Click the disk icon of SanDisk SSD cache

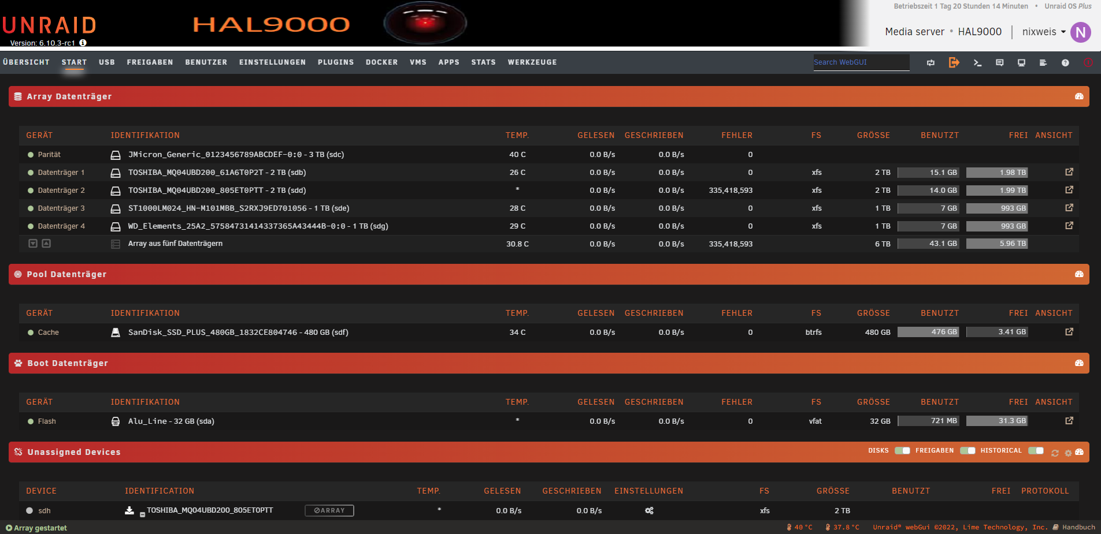[x=116, y=333]
